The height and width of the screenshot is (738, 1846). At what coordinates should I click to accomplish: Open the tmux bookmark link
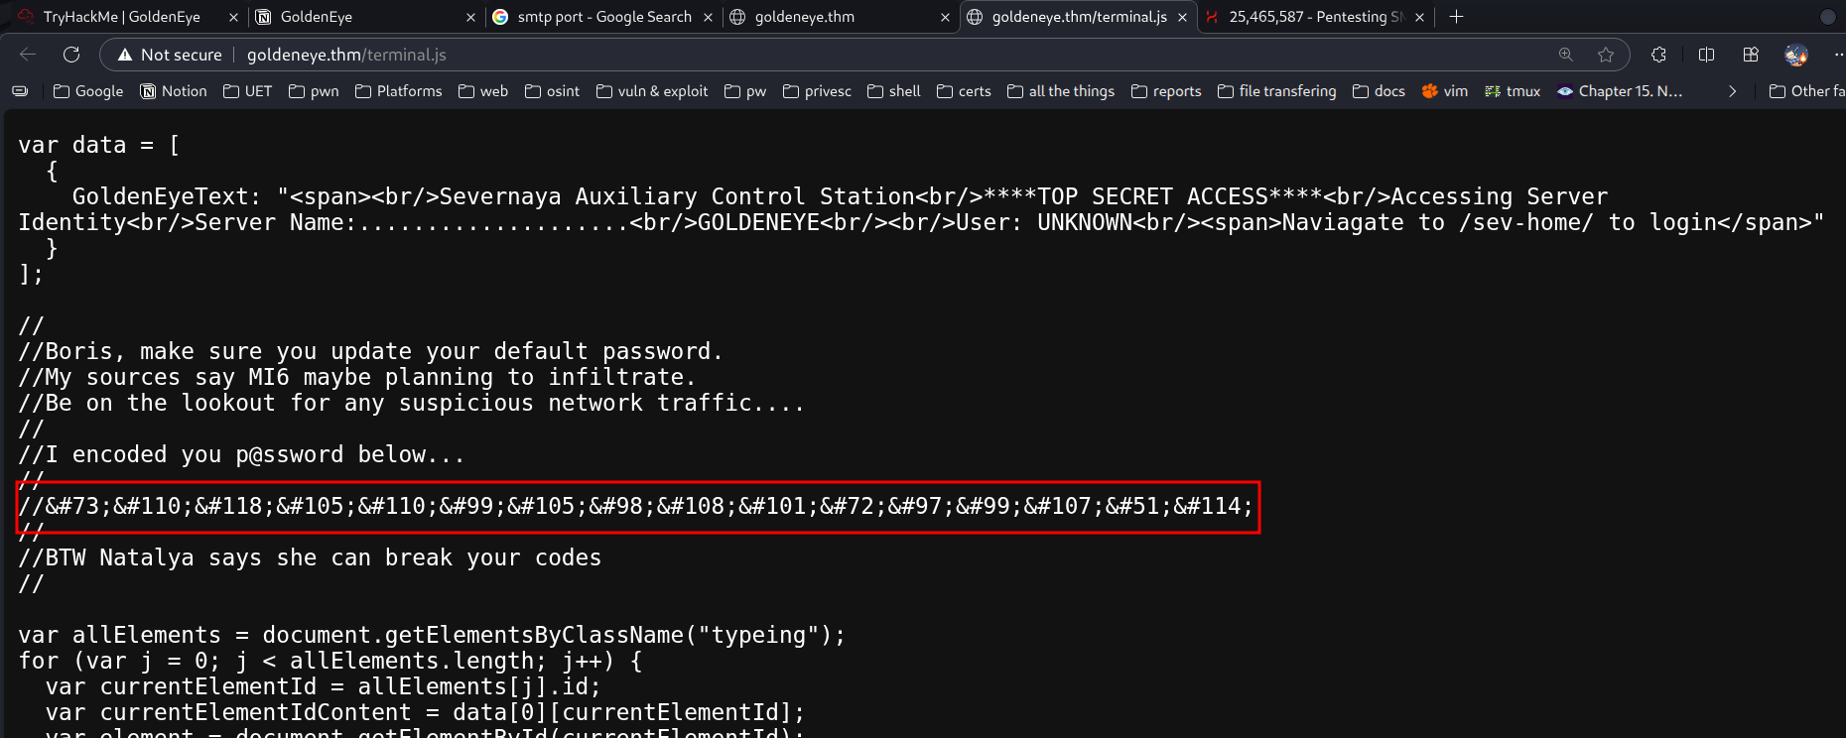pos(1513,91)
